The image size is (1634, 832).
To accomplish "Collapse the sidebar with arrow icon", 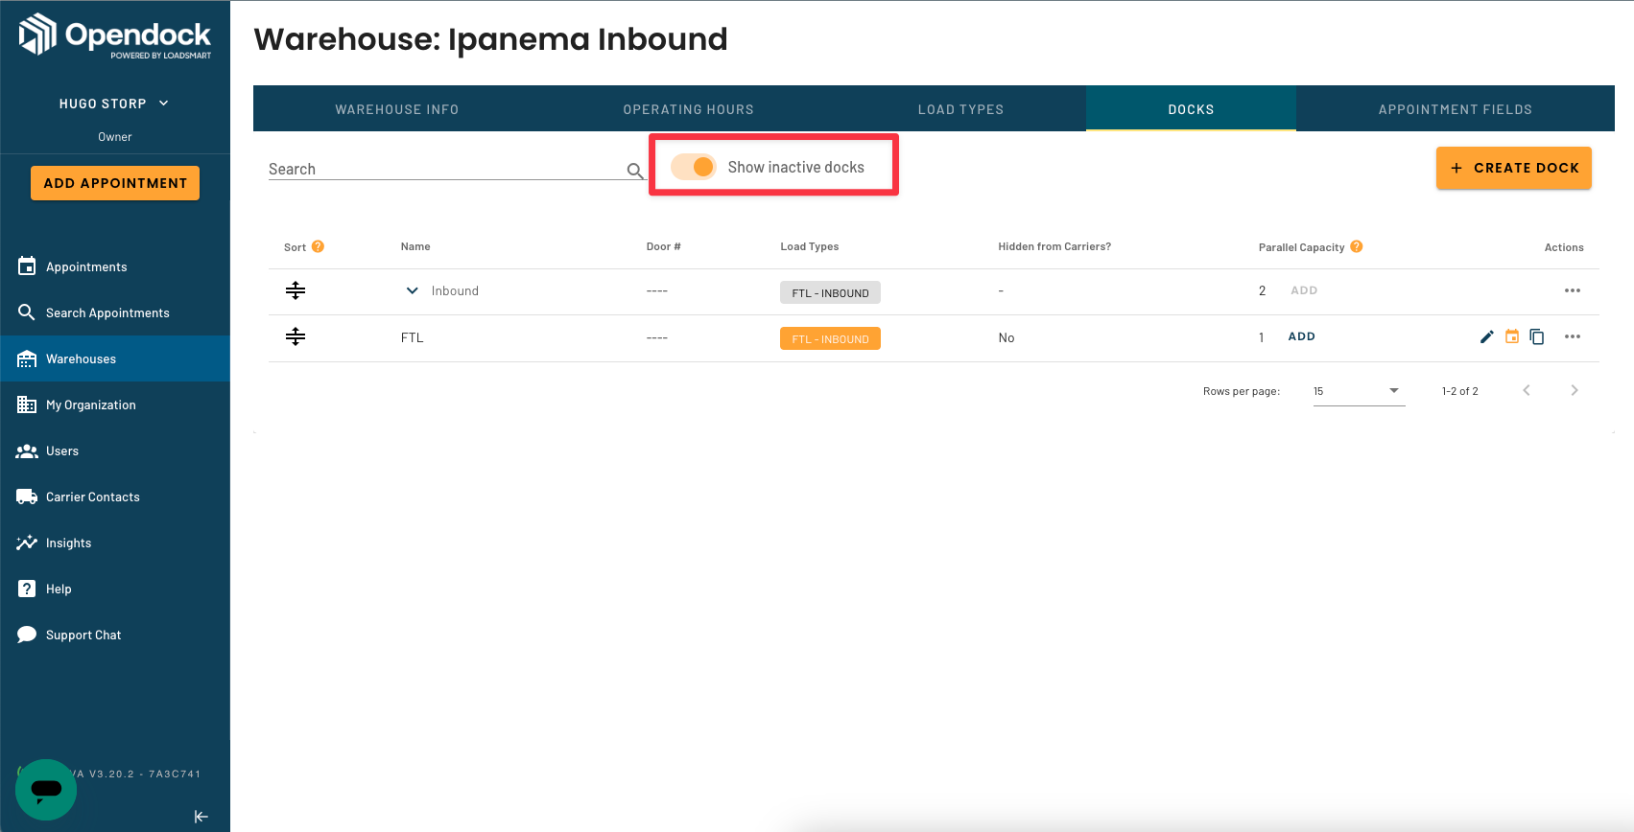I will coord(201,817).
